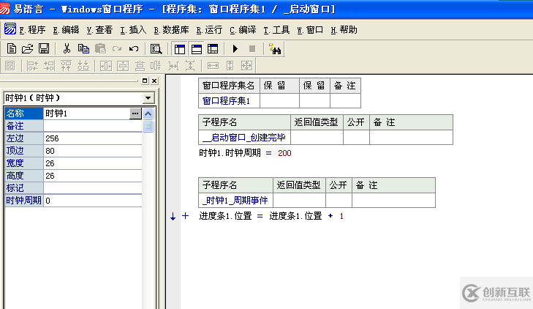
Task: Close the property panel
Action: (x=154, y=81)
